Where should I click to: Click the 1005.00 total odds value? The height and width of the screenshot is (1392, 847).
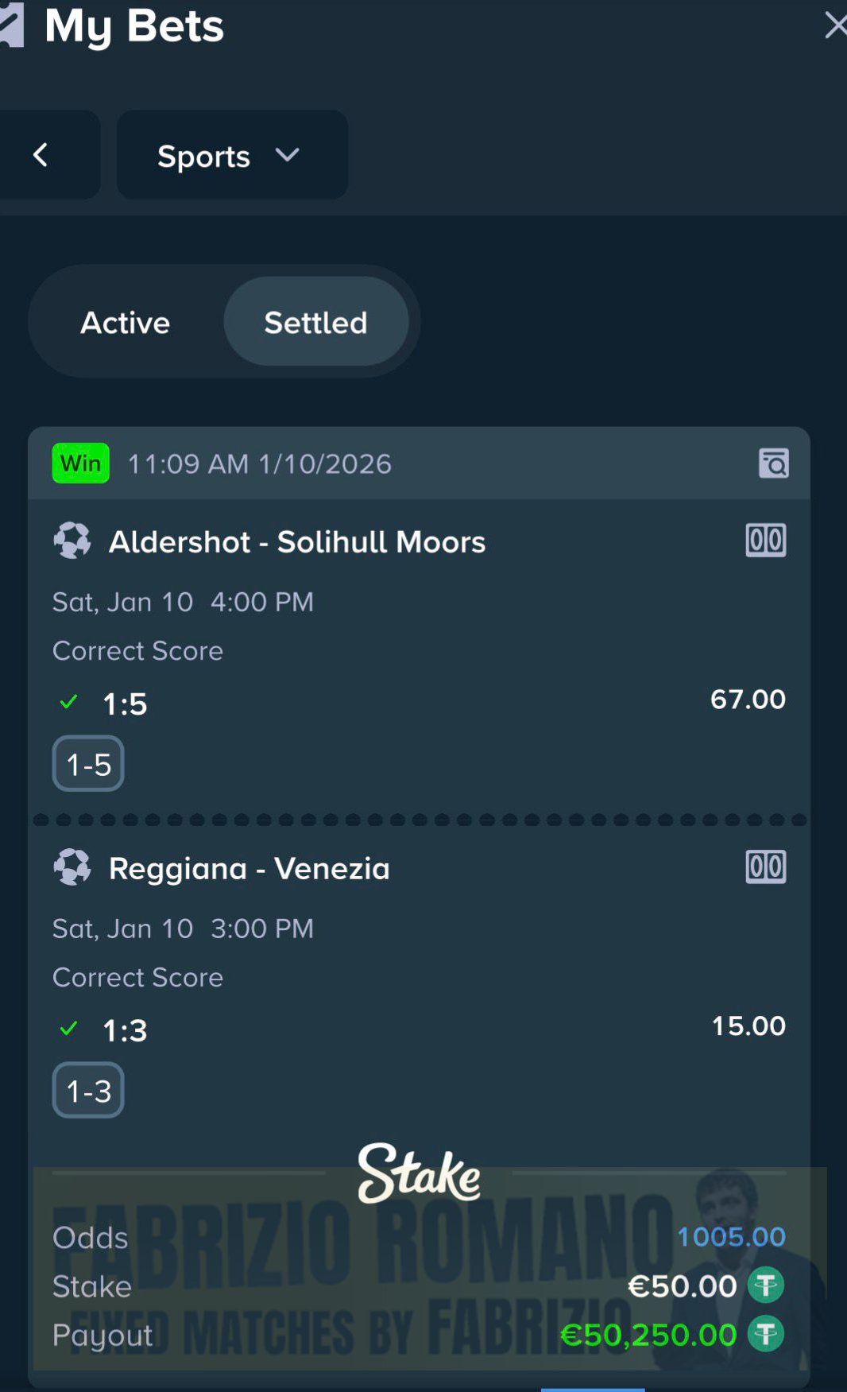pos(730,1237)
